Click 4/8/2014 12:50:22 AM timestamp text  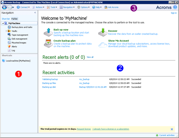click(119, 79)
